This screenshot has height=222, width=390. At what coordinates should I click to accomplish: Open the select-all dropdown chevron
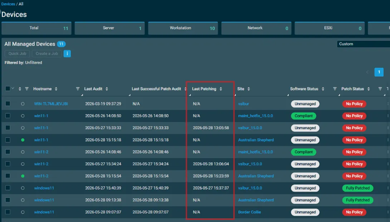[13, 88]
